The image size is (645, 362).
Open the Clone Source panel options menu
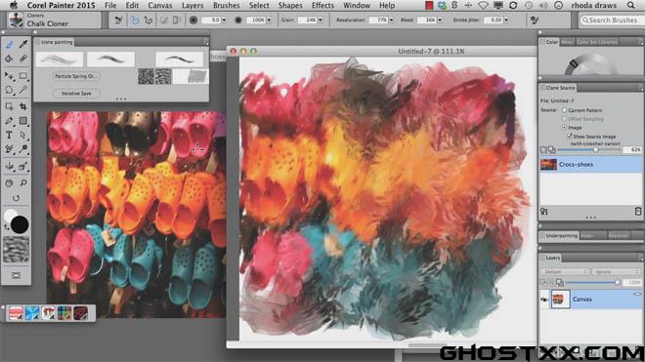(640, 88)
